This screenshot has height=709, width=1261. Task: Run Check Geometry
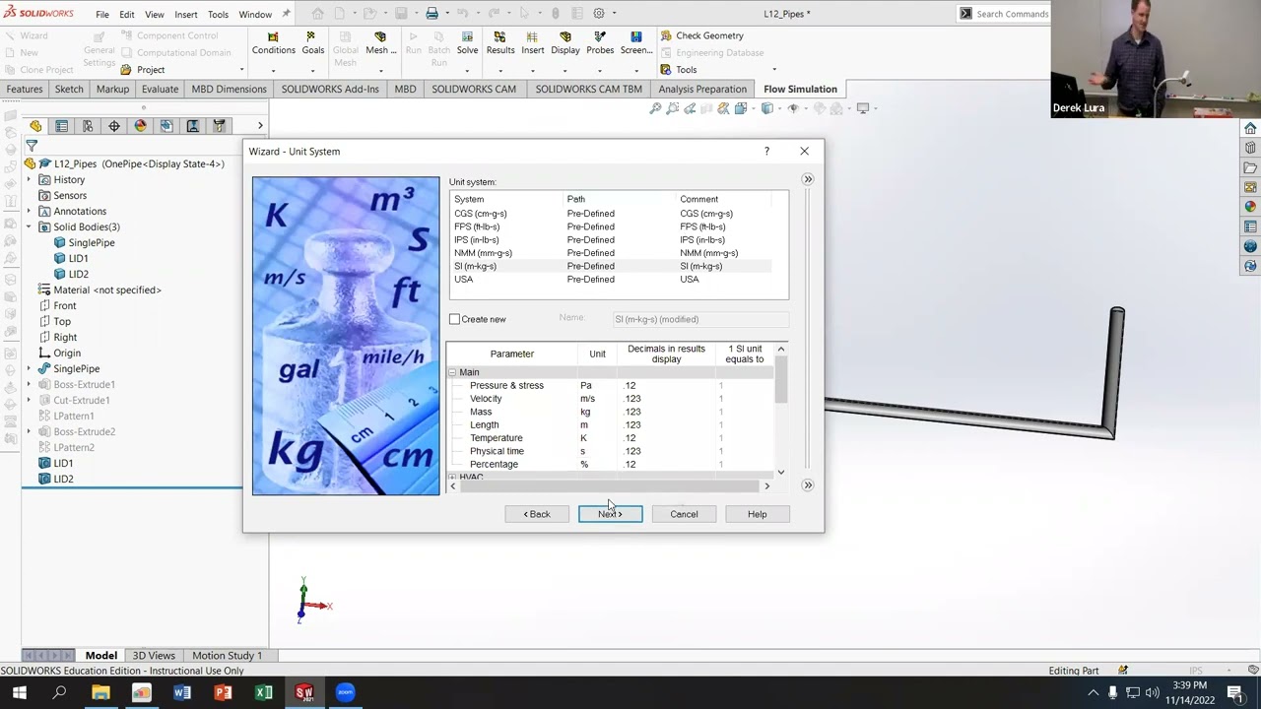701,35
